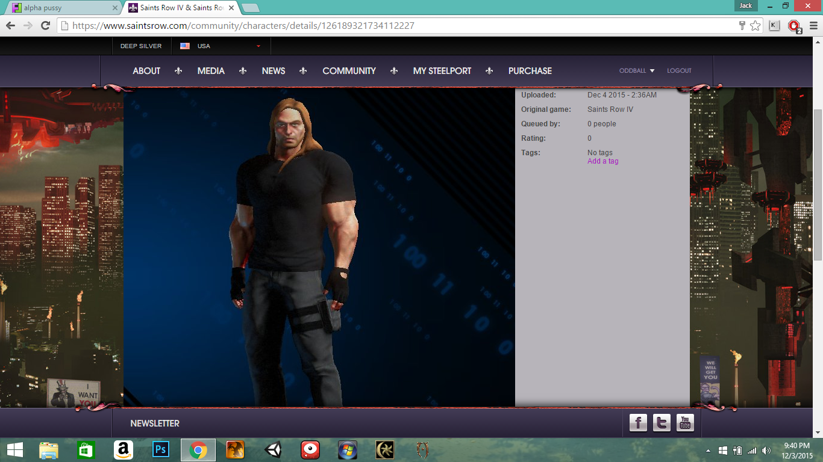Open Unity from the taskbar
This screenshot has width=823, height=462.
click(x=273, y=449)
